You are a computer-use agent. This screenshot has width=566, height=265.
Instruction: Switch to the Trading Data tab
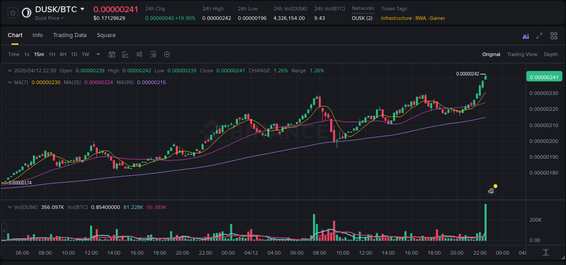[x=70, y=35]
